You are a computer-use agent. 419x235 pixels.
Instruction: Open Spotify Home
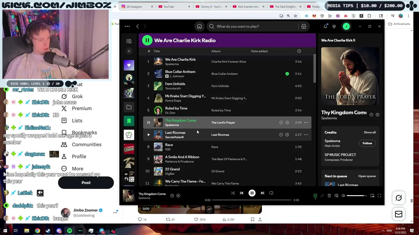coord(199,26)
